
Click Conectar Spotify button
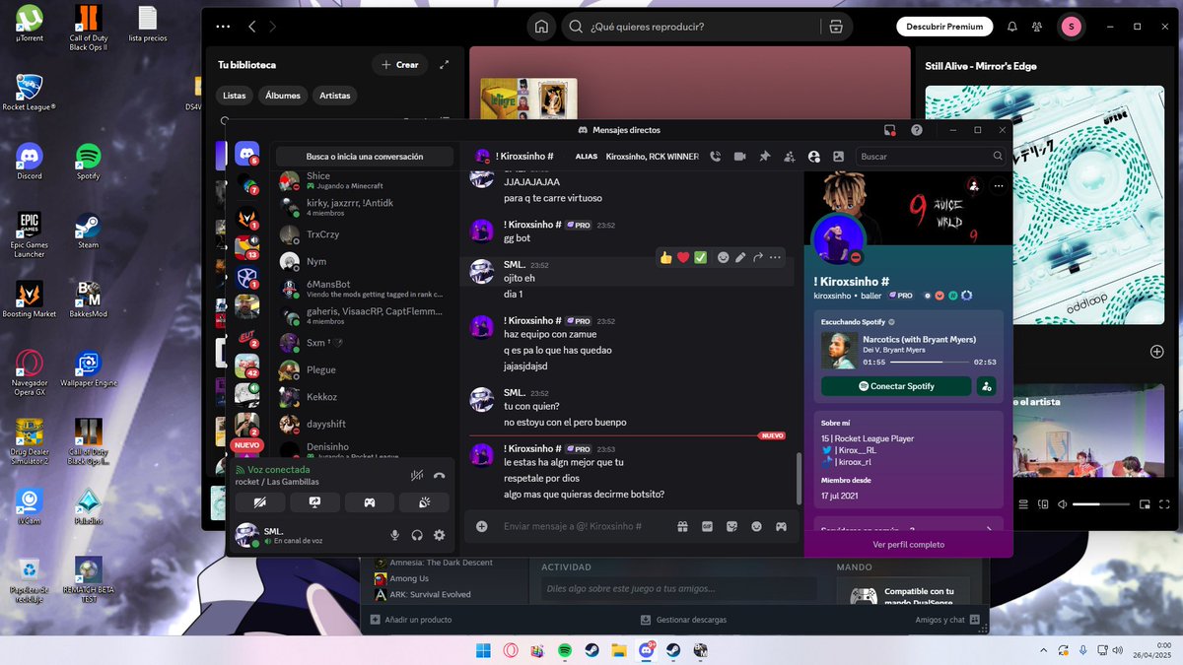[896, 386]
